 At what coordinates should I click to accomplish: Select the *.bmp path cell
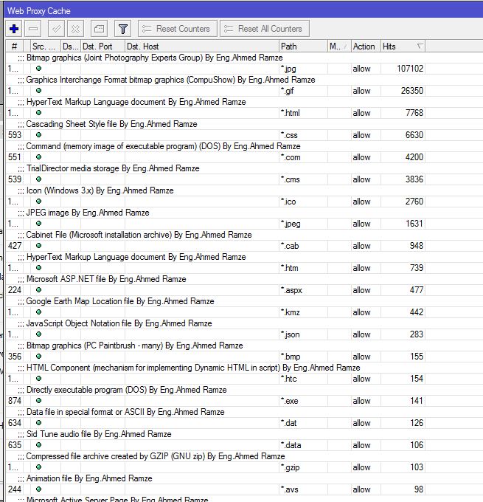click(303, 357)
